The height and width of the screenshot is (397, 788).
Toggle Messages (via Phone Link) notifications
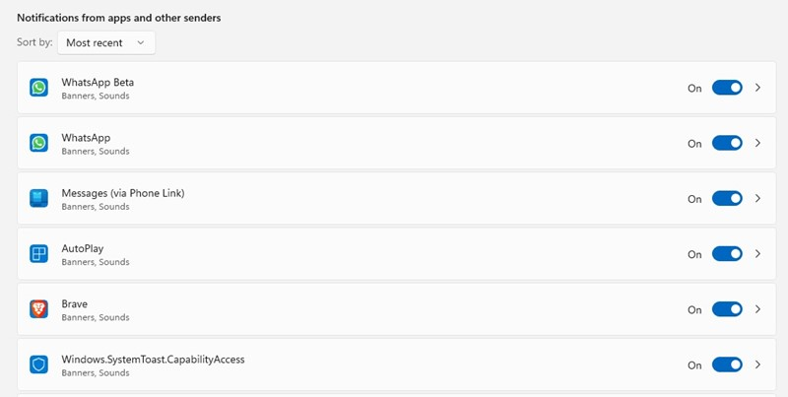point(727,199)
